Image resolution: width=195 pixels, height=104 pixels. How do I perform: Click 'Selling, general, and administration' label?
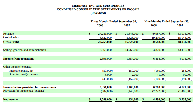tap(25, 50)
